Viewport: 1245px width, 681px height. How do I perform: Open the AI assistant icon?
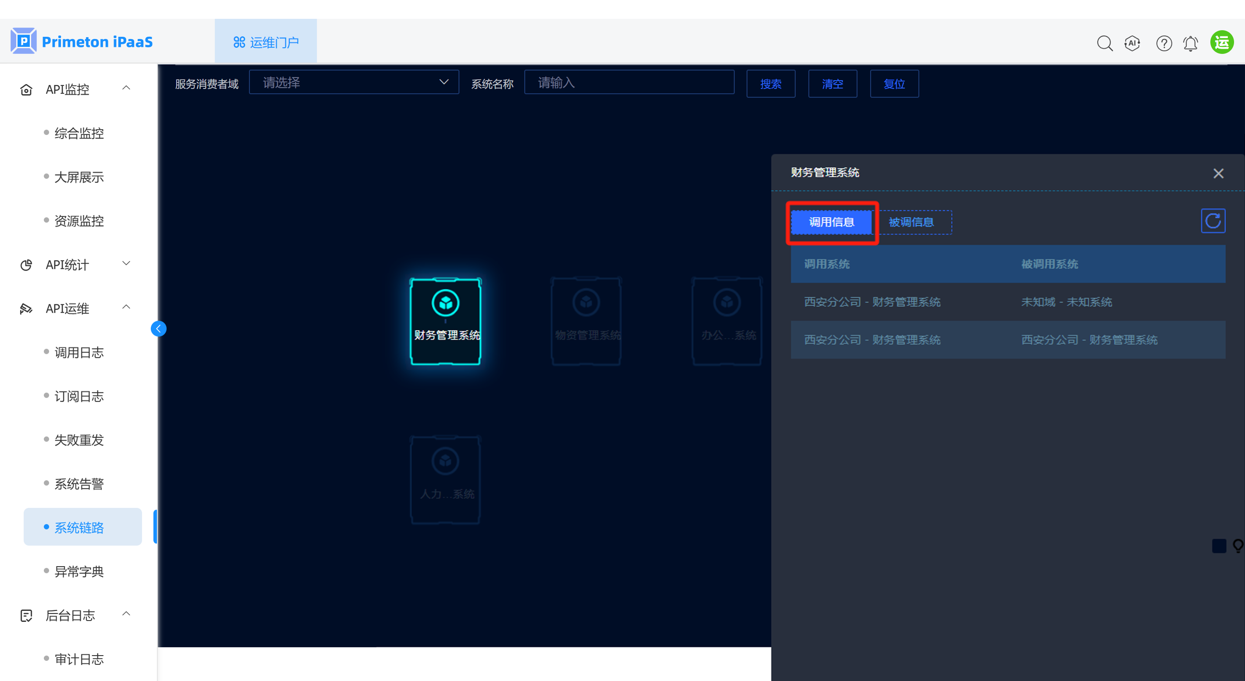[x=1132, y=43]
